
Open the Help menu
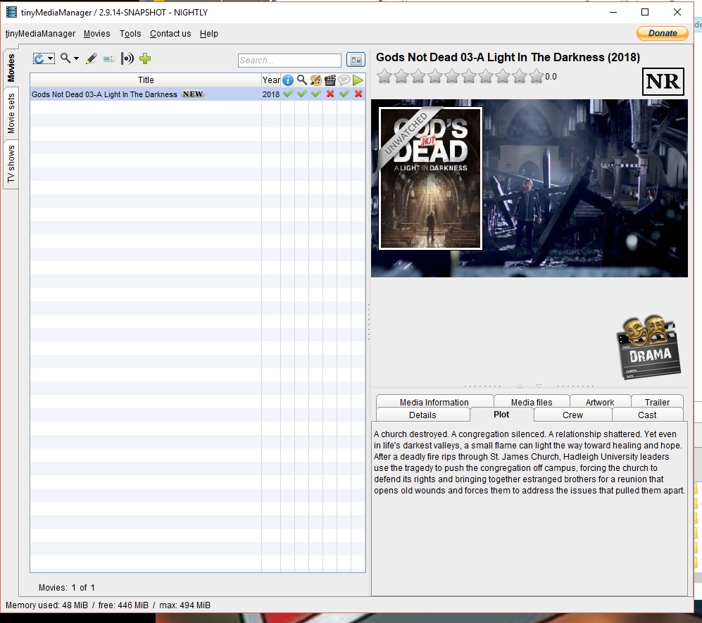pyautogui.click(x=208, y=34)
